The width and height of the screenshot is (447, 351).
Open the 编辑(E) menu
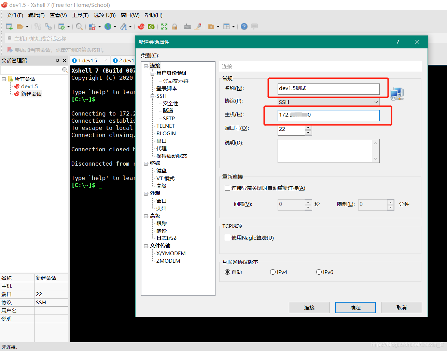coord(37,15)
